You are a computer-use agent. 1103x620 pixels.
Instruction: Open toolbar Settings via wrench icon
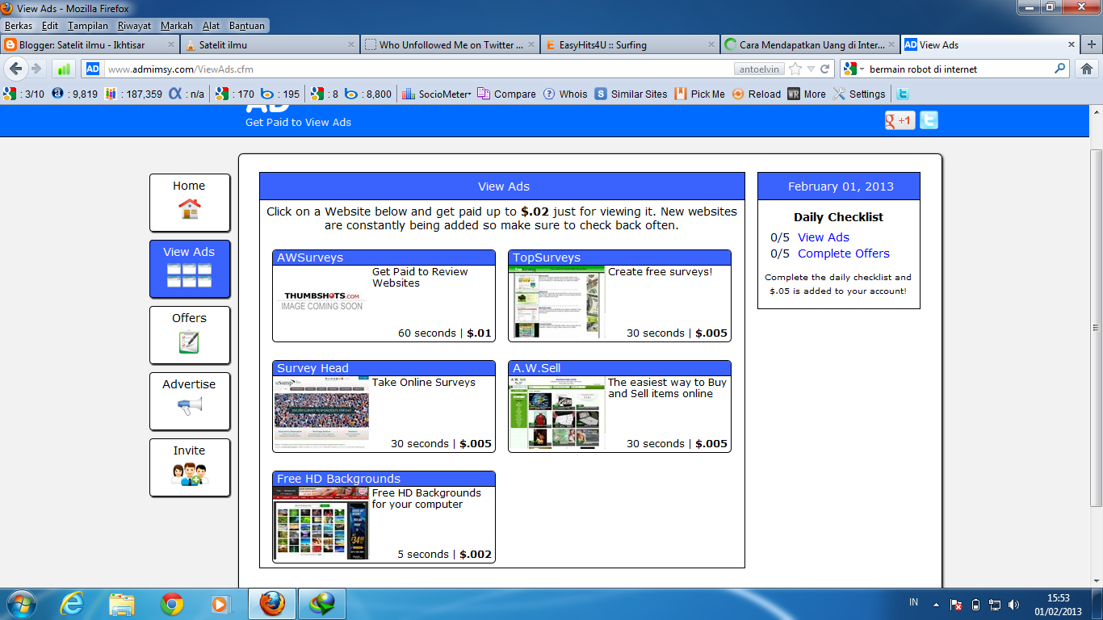840,94
